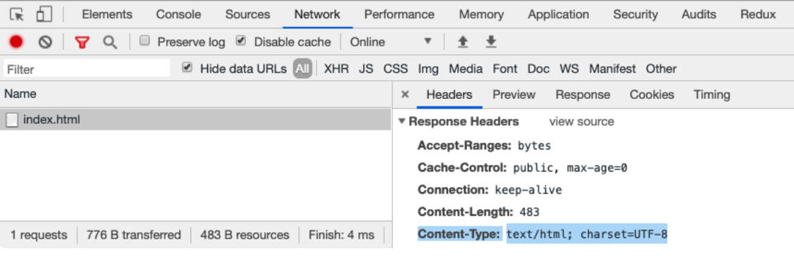Open the Online throttling dropdown
Screen dimensions: 794x260
click(391, 42)
